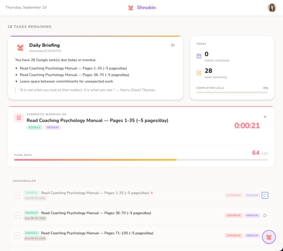Image resolution: width=283 pixels, height=251 pixels.
Task: Click the Henry David Thoreau quote
Action: (87, 90)
